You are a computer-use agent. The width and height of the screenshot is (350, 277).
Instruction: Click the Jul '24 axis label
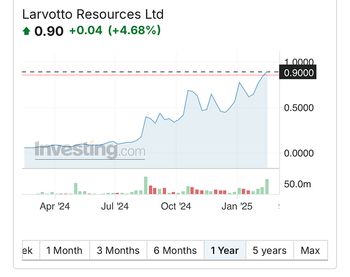(115, 206)
